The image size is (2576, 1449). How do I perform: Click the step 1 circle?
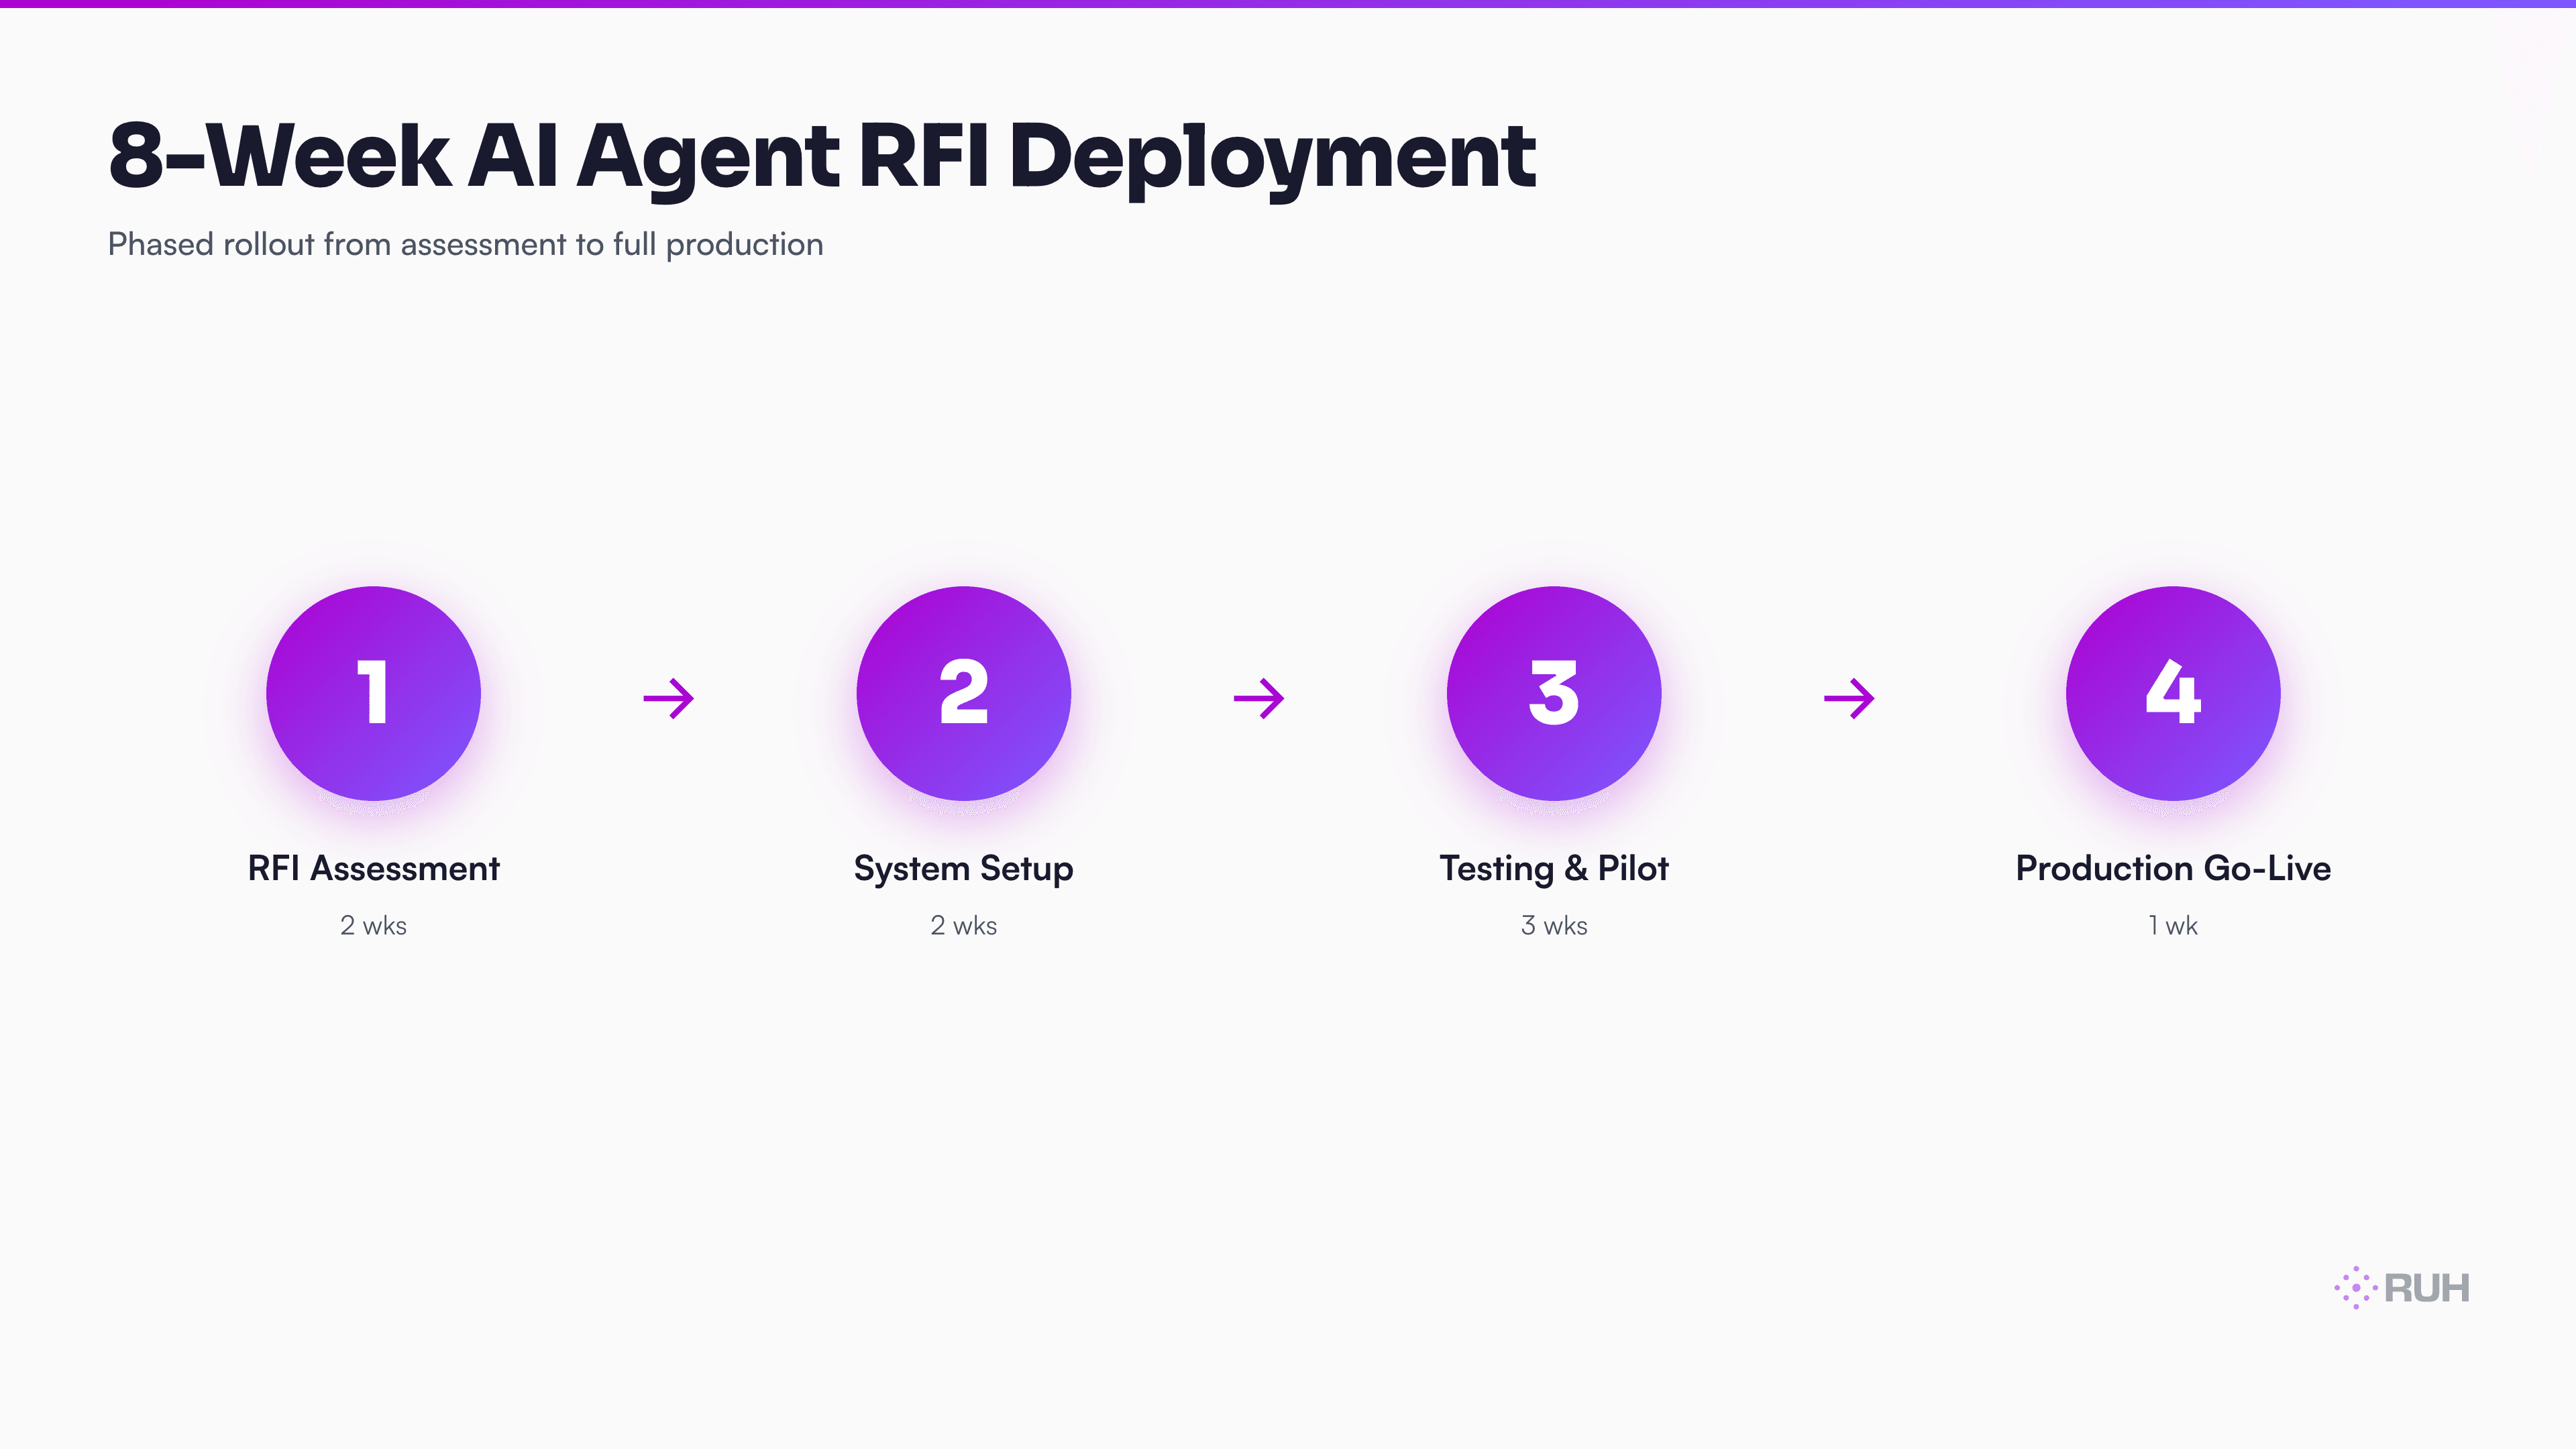click(x=373, y=693)
